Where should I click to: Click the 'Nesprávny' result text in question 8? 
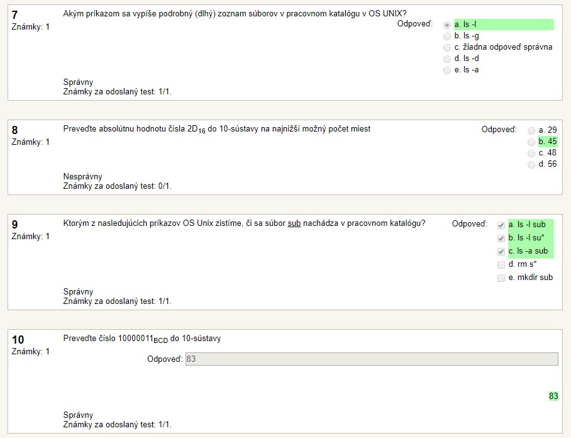[82, 177]
